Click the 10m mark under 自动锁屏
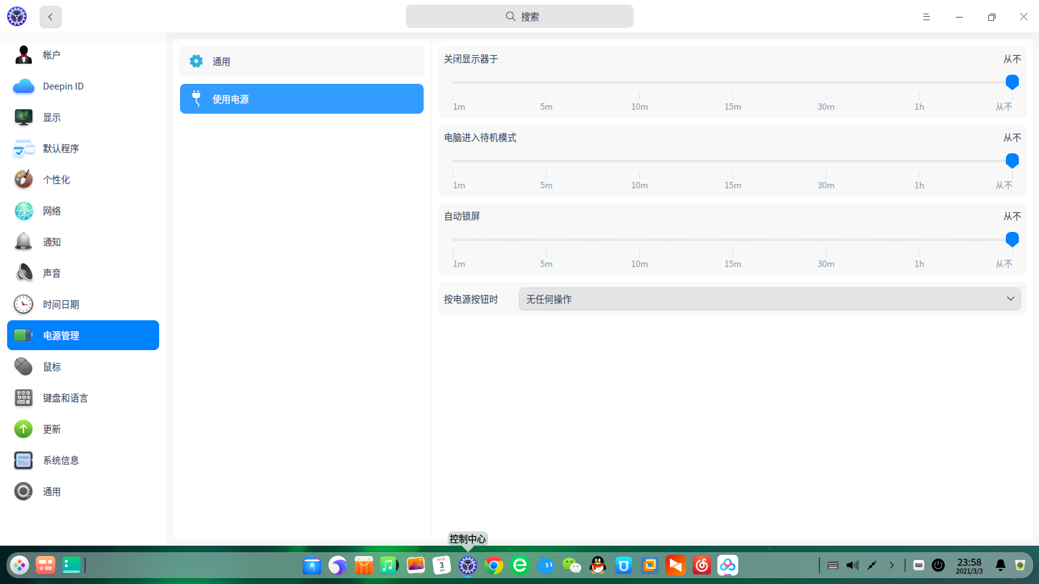1039x584 pixels. [639, 264]
